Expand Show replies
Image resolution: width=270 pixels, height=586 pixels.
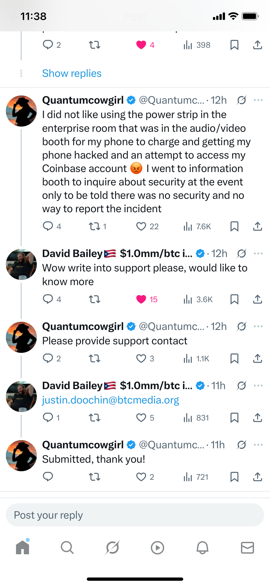point(72,73)
